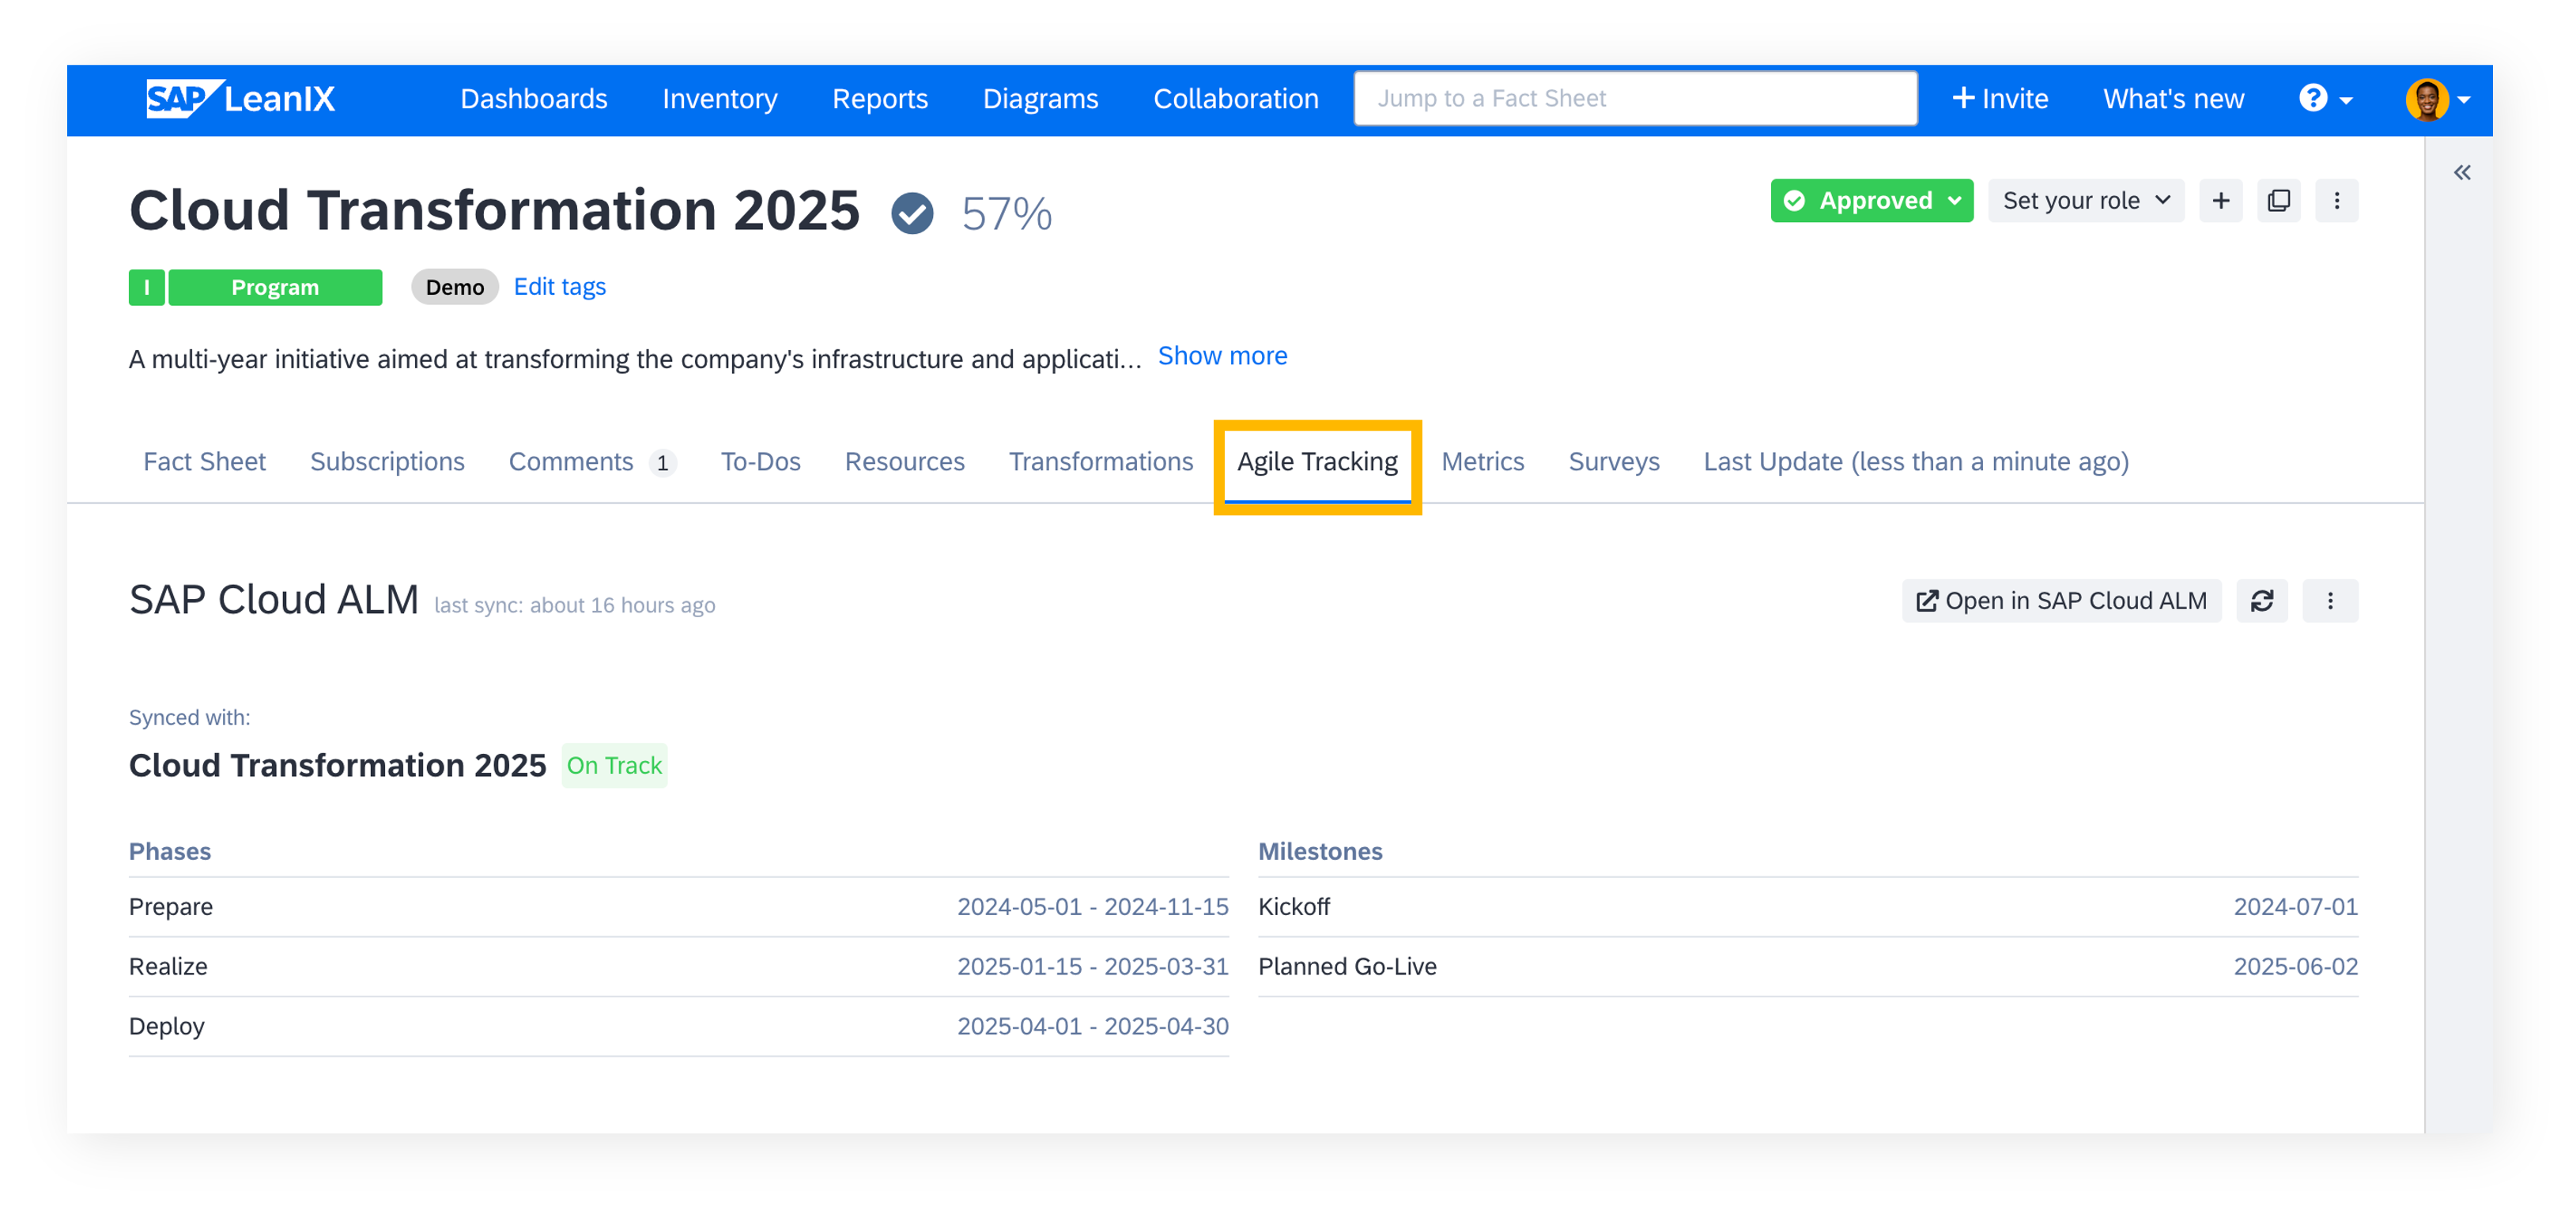Screen dimensions: 2576x1217
Task: Click the Phases column heading
Action: click(170, 851)
